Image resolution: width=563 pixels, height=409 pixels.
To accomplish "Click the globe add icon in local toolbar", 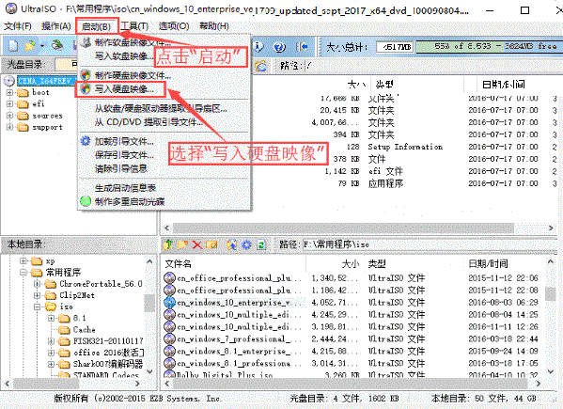I will point(231,244).
